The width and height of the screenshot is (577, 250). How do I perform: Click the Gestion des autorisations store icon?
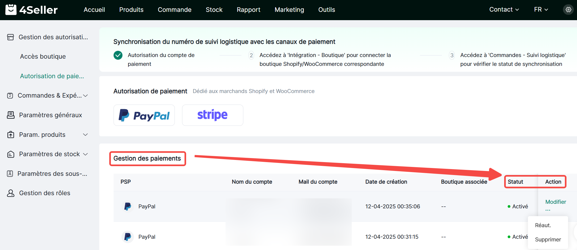click(x=11, y=37)
